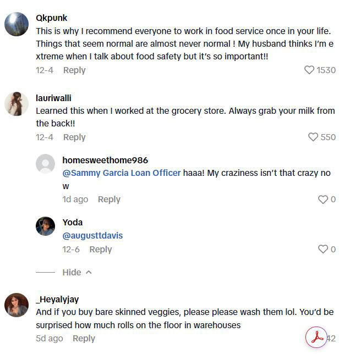Image resolution: width=339 pixels, height=354 pixels.
Task: Open the @Sammy Garcia Loan Officer mention
Action: pyautogui.click(x=122, y=173)
